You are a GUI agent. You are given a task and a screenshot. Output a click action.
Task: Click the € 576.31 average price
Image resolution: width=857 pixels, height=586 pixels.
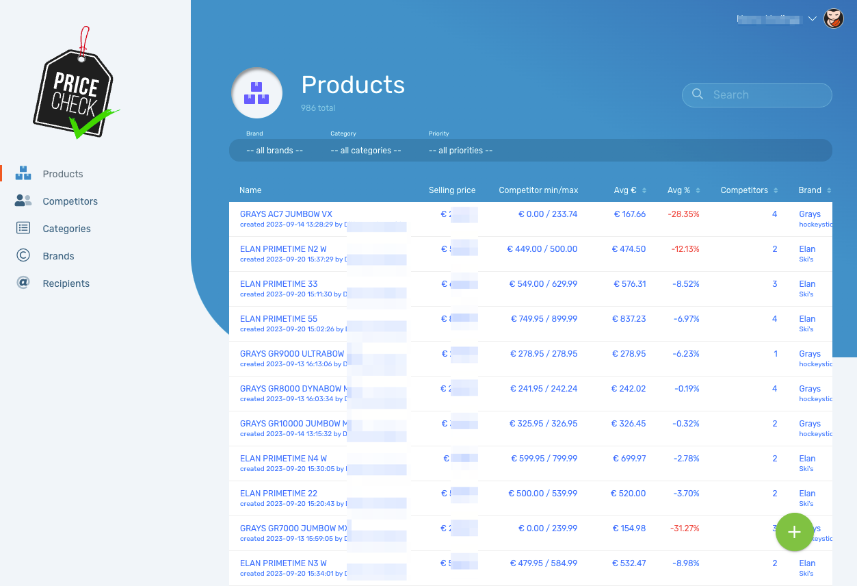tap(629, 284)
